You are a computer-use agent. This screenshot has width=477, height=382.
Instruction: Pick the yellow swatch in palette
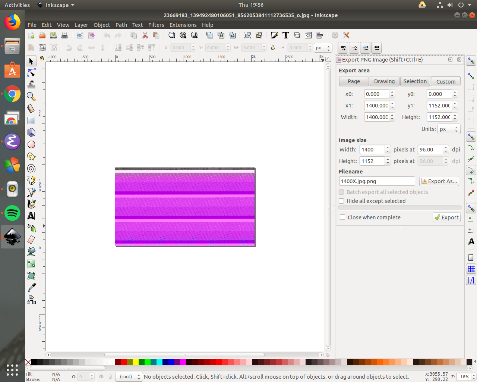(136, 362)
